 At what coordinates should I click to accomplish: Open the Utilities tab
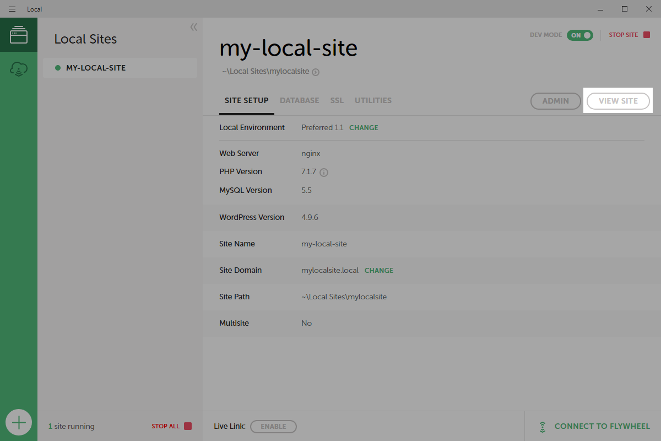pos(373,101)
